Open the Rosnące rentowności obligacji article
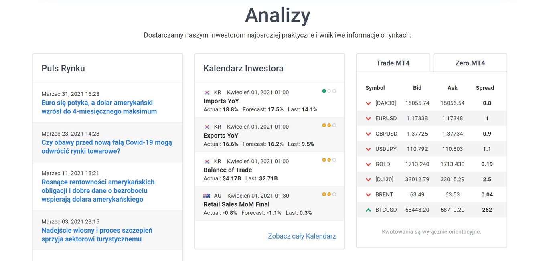The image size is (543, 261). pos(98,190)
